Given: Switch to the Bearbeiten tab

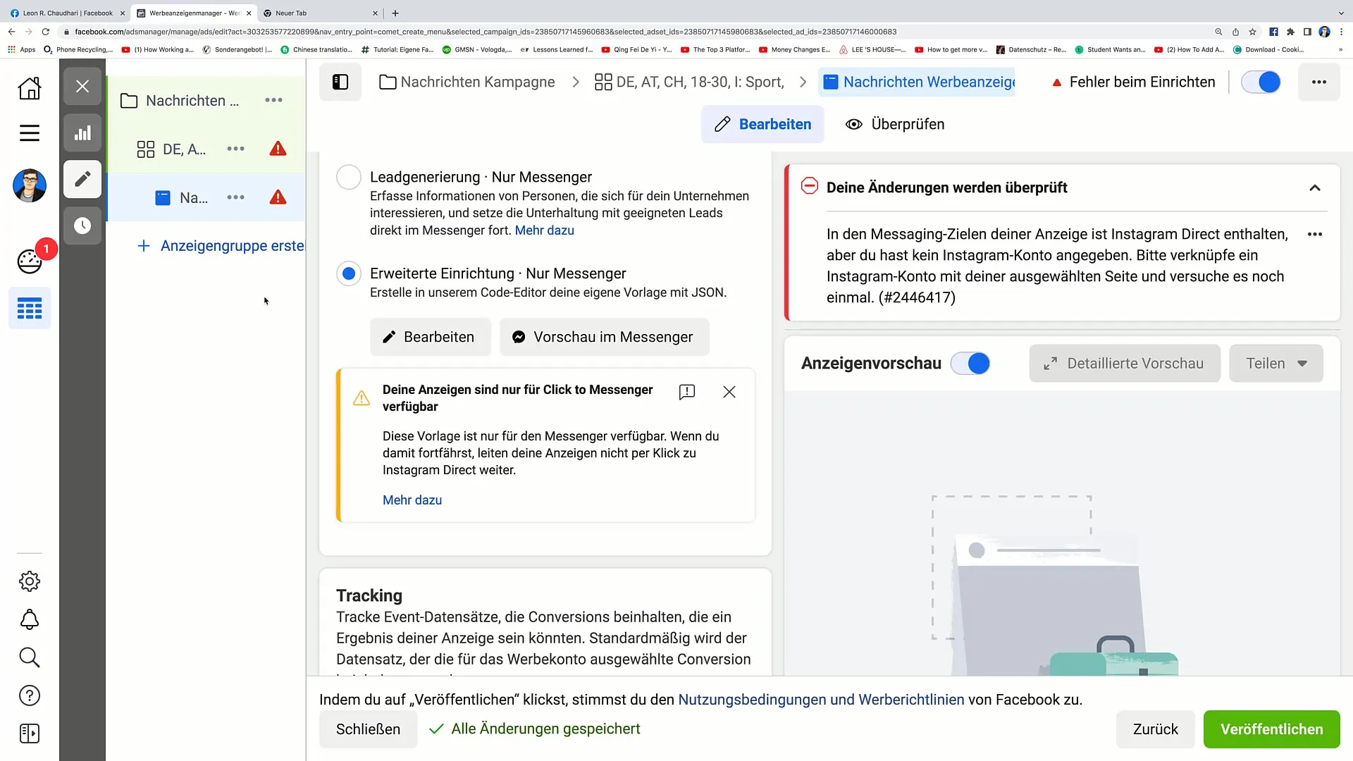Looking at the screenshot, I should 762,124.
